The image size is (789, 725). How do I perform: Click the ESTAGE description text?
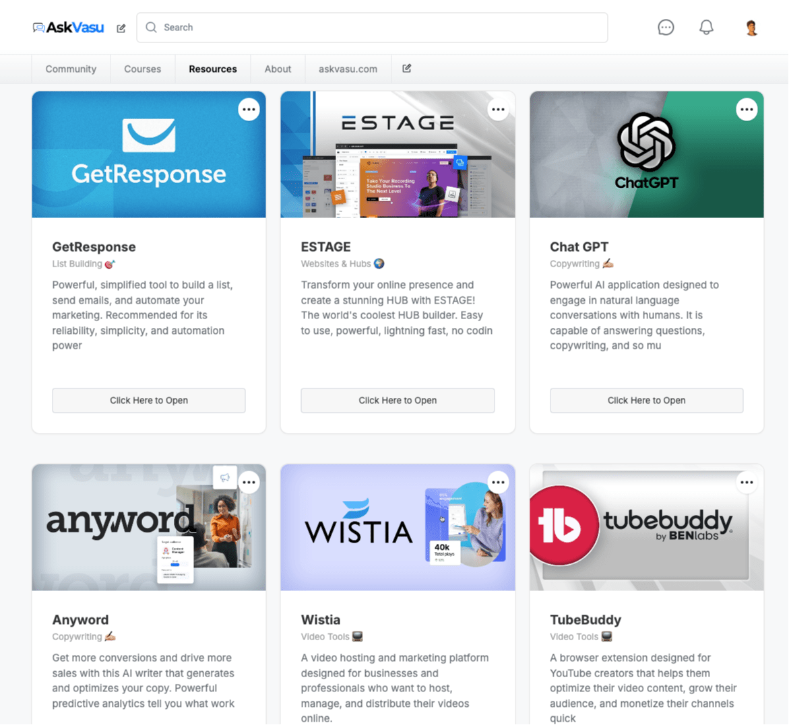pyautogui.click(x=396, y=308)
